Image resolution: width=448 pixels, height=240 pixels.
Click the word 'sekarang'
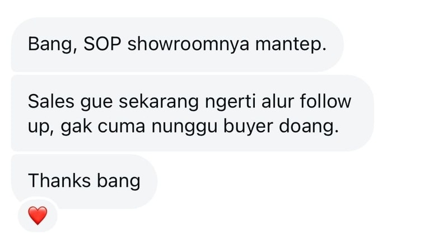pyautogui.click(x=158, y=102)
